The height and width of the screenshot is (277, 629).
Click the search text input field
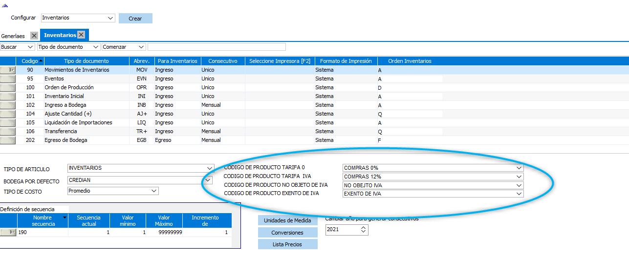pyautogui.click(x=217, y=47)
